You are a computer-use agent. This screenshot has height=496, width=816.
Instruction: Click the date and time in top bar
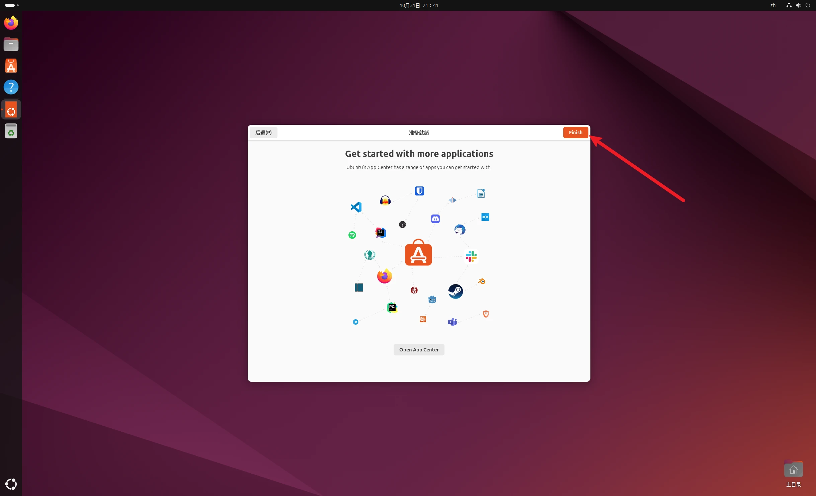(419, 5)
